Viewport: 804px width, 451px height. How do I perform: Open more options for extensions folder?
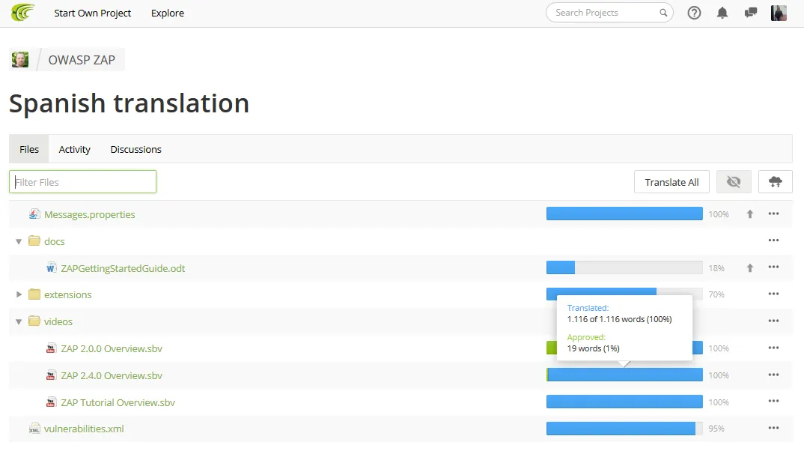pyautogui.click(x=773, y=294)
